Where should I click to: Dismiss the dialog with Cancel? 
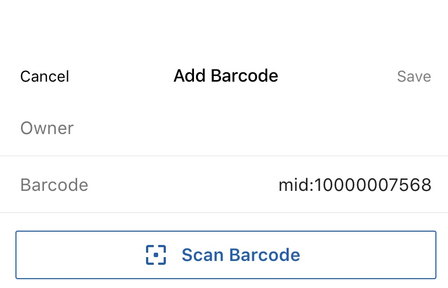[45, 76]
